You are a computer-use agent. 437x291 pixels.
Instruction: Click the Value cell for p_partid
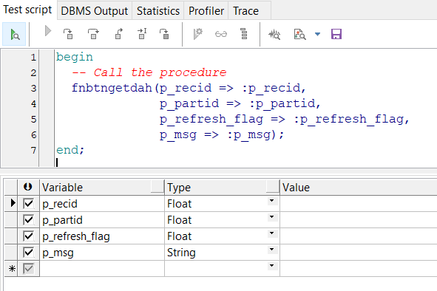359,220
